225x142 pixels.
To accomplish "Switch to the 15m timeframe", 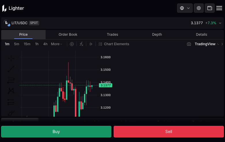I will (27, 44).
